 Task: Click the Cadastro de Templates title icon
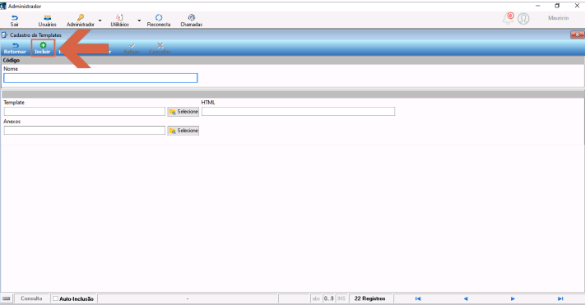[x=5, y=35]
